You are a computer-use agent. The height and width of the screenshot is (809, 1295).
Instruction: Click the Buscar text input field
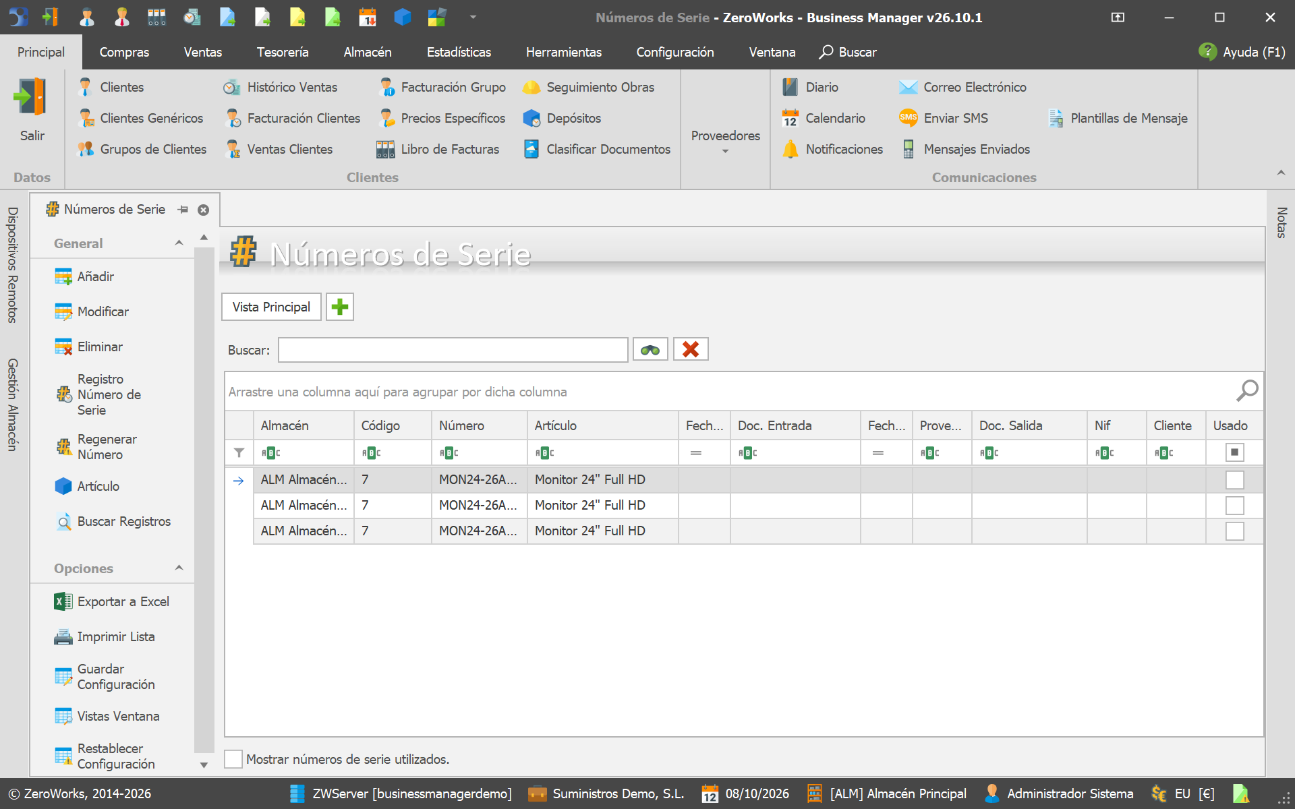point(453,350)
